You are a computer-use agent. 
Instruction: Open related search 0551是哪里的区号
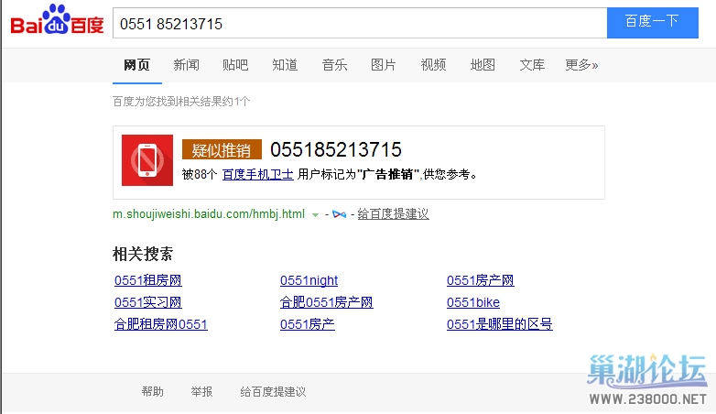(500, 324)
